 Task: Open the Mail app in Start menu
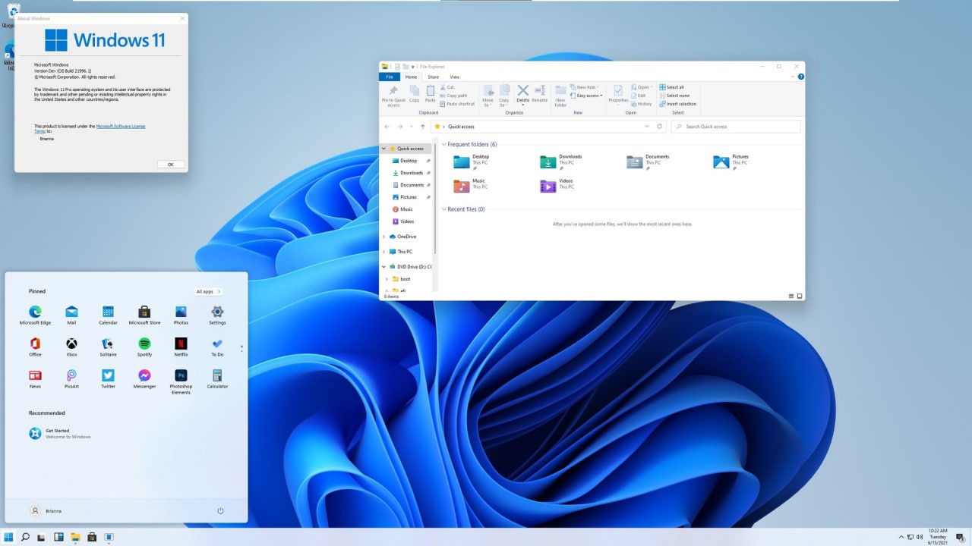(71, 315)
